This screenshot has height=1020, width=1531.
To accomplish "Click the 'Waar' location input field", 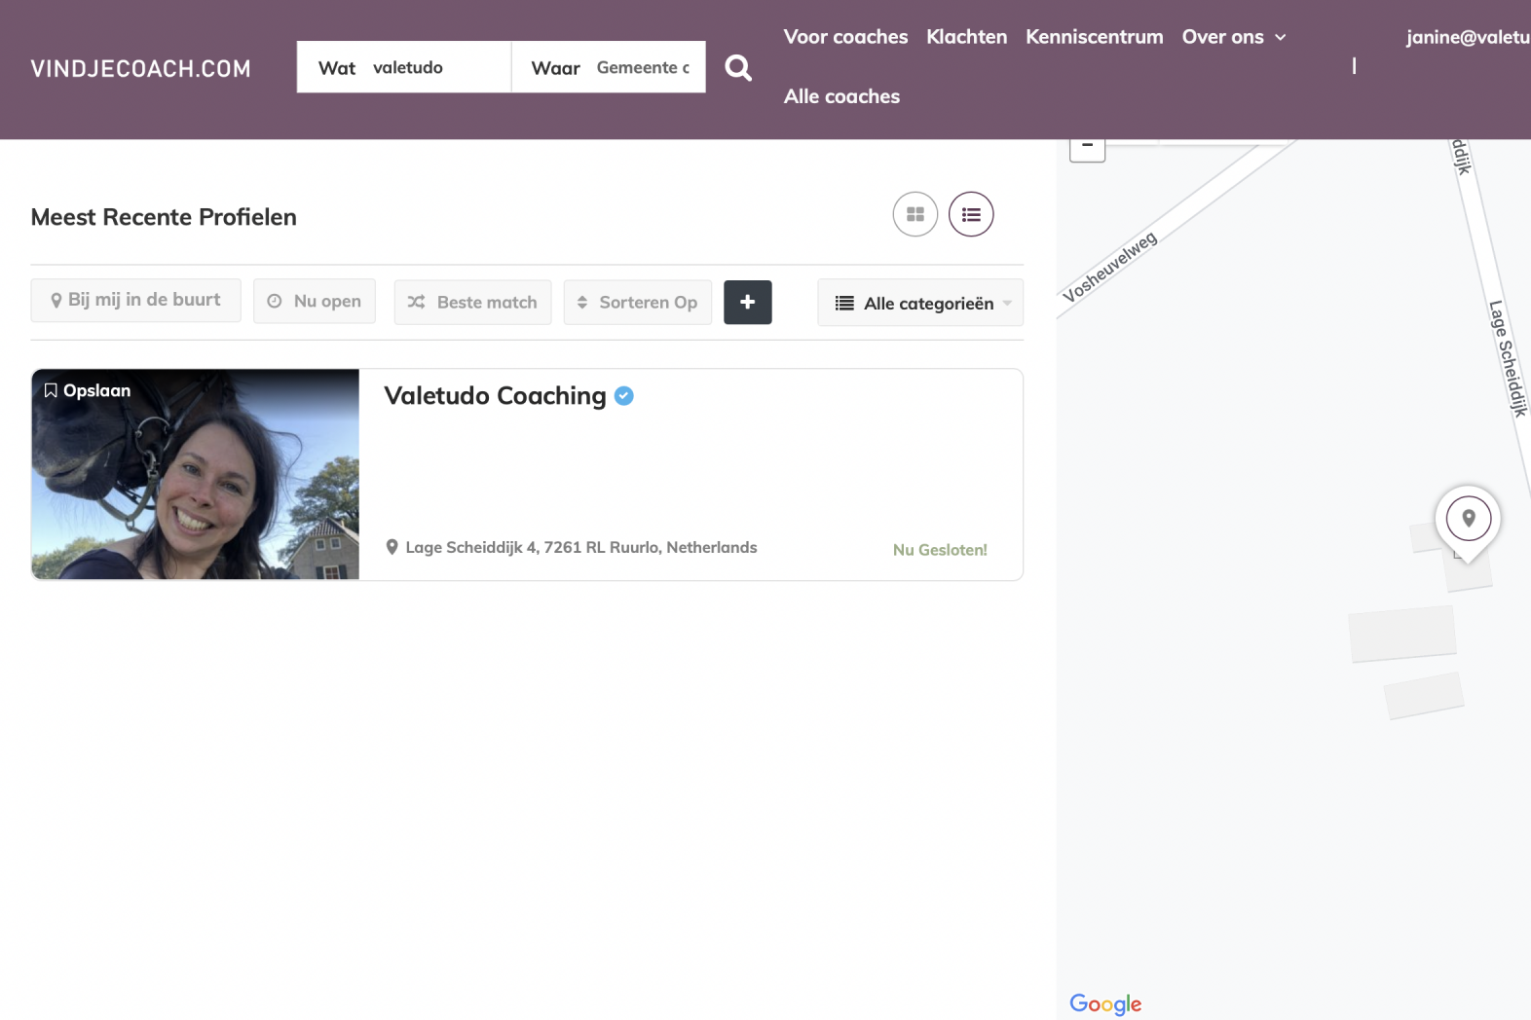I will pyautogui.click(x=609, y=67).
